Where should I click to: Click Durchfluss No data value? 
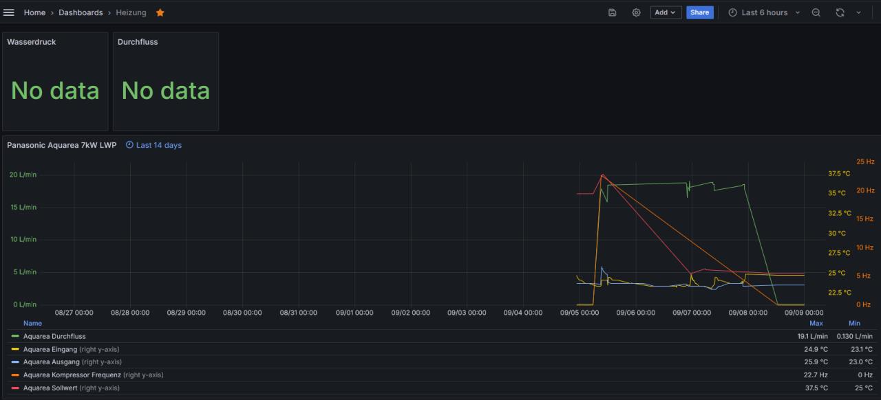click(x=166, y=91)
